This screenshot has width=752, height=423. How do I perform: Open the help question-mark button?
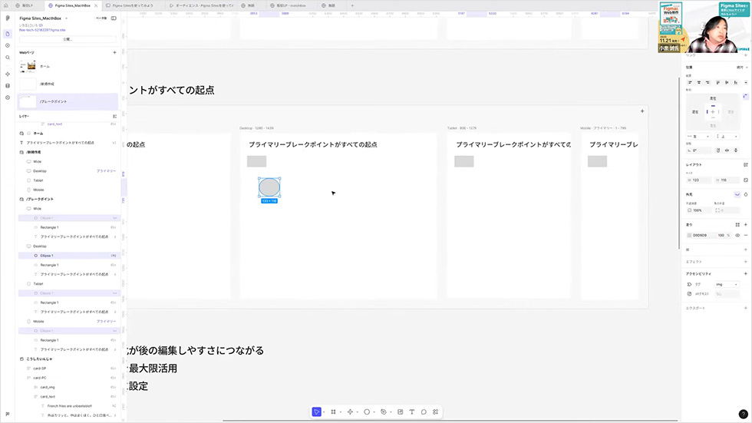(743, 415)
